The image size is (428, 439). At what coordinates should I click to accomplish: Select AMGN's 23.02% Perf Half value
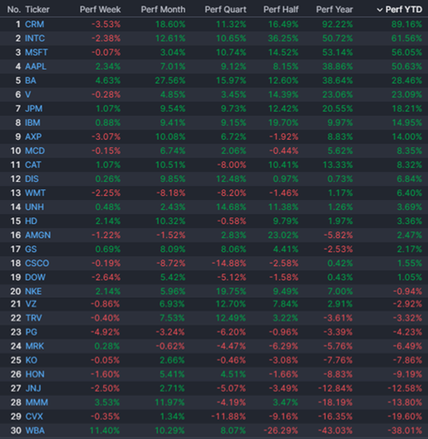tap(283, 235)
